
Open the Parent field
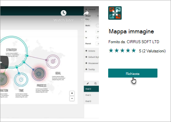pyautogui.click(x=97, y=44)
